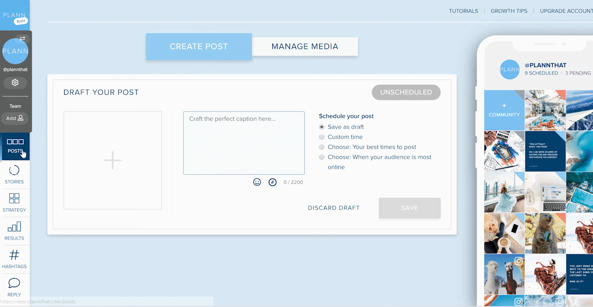Image resolution: width=593 pixels, height=307 pixels.
Task: Click the Unscheduled status button
Action: pos(406,92)
